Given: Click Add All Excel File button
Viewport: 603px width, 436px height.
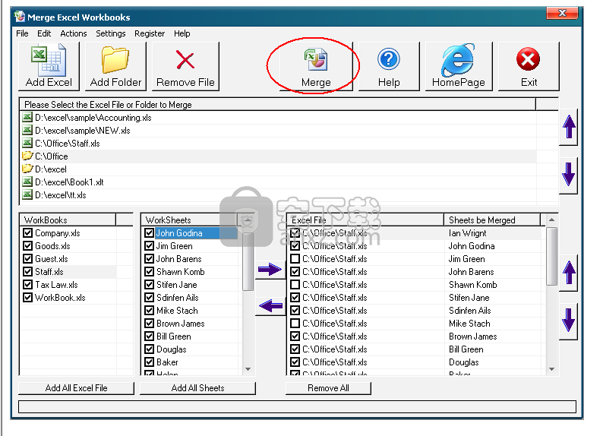Looking at the screenshot, I should [76, 388].
